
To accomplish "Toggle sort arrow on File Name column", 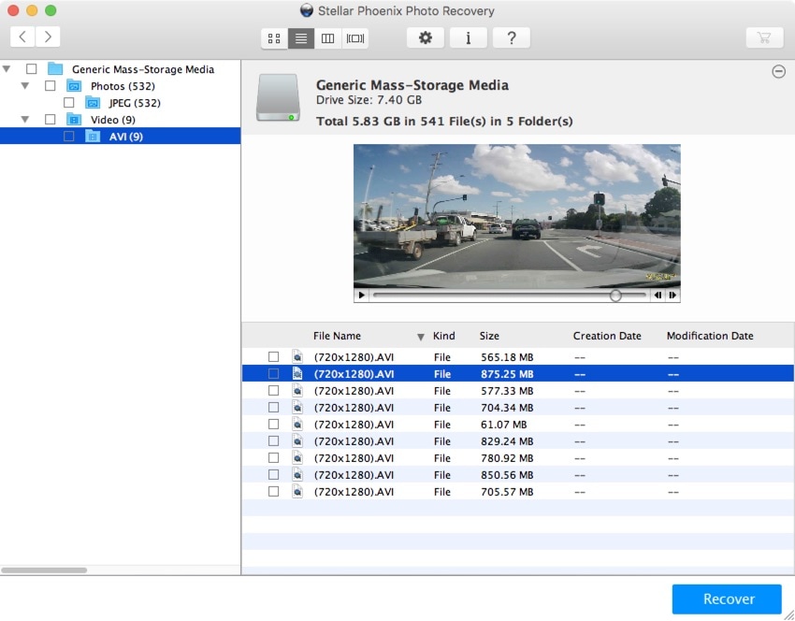I will (x=420, y=337).
